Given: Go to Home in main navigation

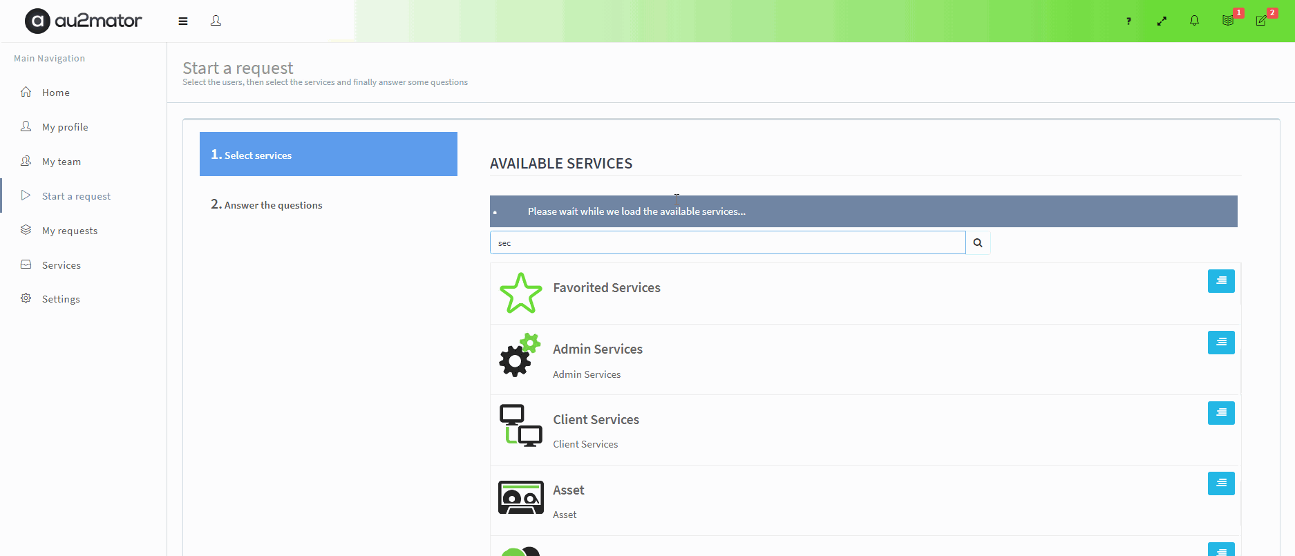Looking at the screenshot, I should point(55,93).
